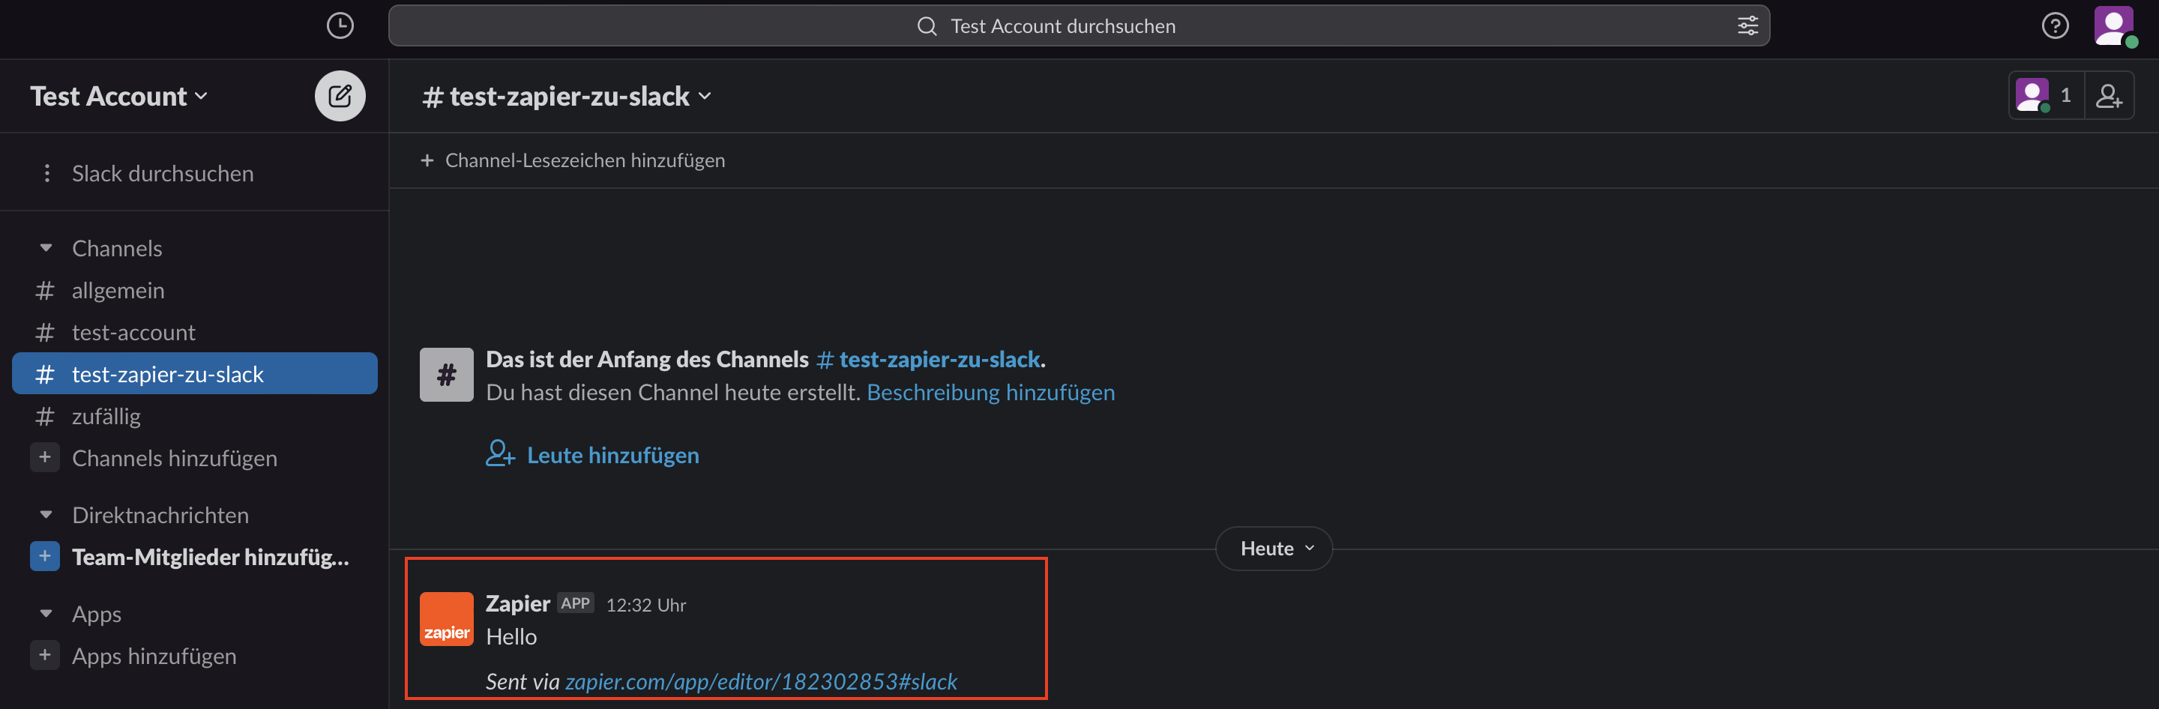2159x709 pixels.
Task: Click the add people icon in header
Action: point(2109,97)
